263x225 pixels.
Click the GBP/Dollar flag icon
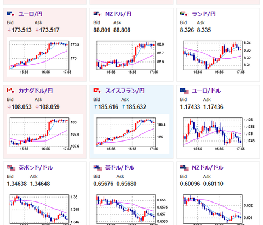(x=11, y=168)
